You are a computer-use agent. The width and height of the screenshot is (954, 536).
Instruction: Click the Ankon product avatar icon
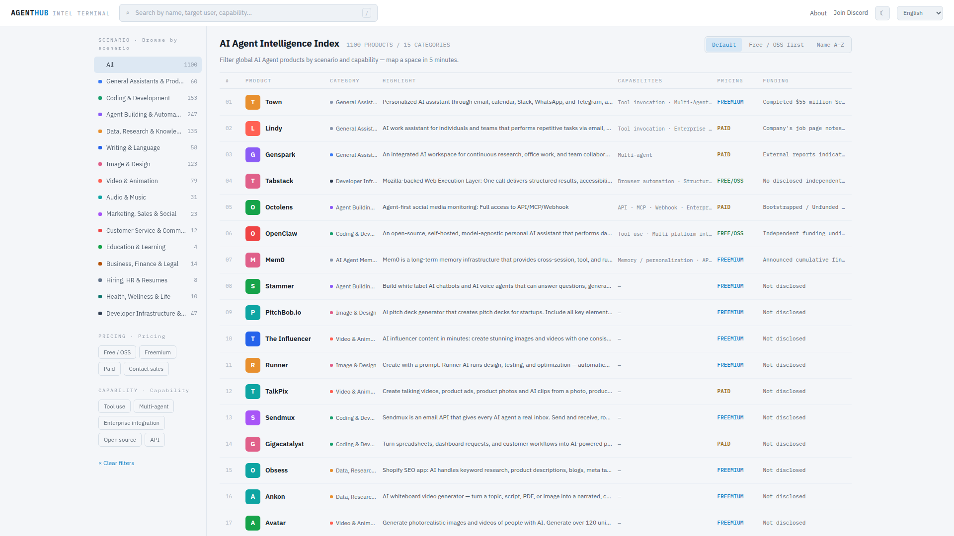tap(253, 497)
